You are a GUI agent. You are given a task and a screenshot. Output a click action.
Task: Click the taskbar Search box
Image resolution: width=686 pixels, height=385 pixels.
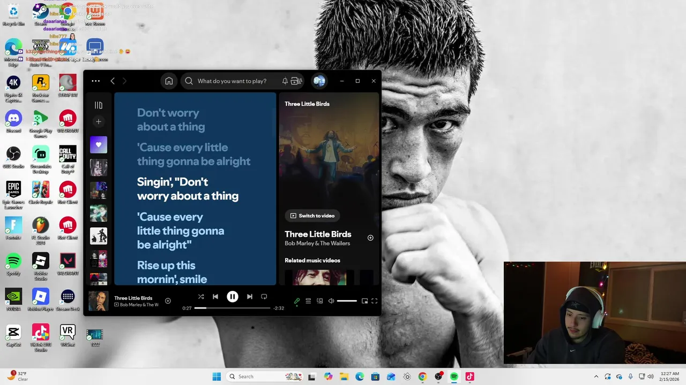coord(265,376)
